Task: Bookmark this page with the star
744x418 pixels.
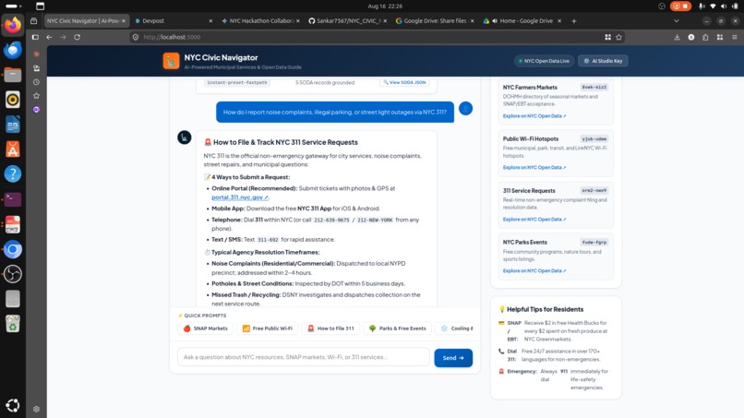Action: click(618, 37)
